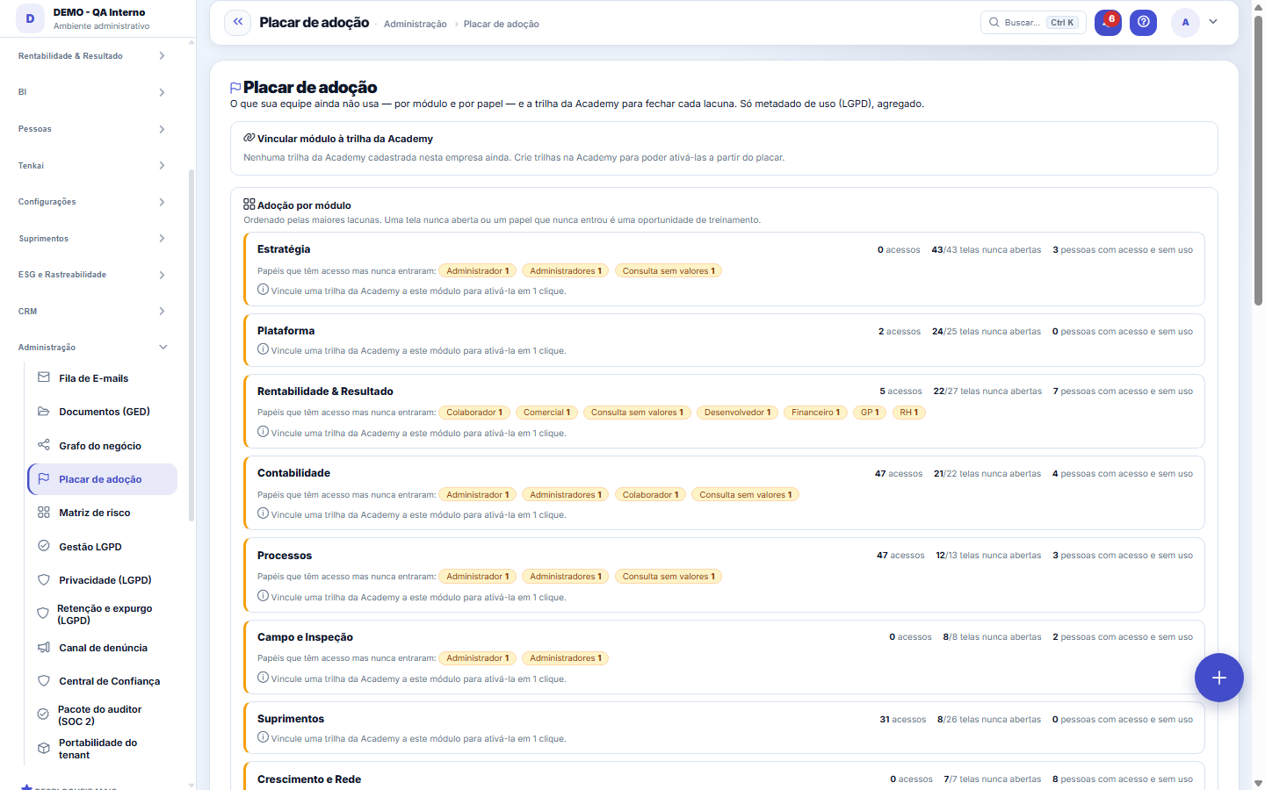This screenshot has height=790, width=1265.
Task: Click the Retenção e expurgo shield icon
Action: (42, 614)
